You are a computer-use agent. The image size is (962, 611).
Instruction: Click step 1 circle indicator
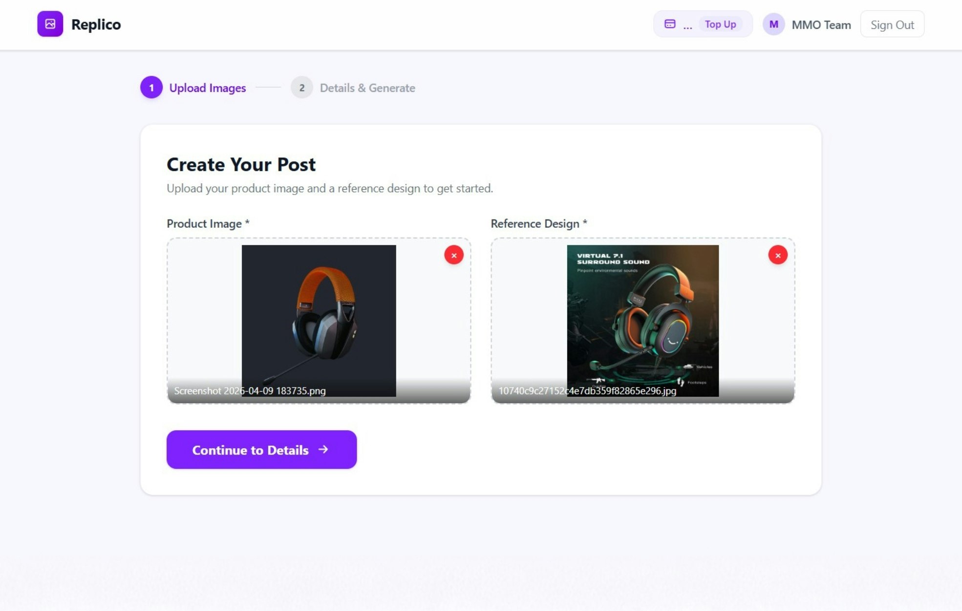(x=151, y=87)
